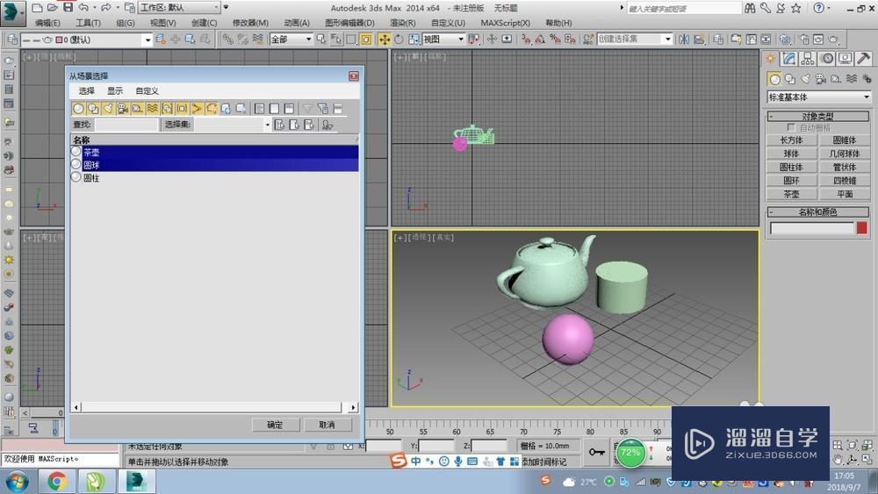878x494 pixels.
Task: Open the 选择集 dropdown in the dialog
Action: coord(233,125)
